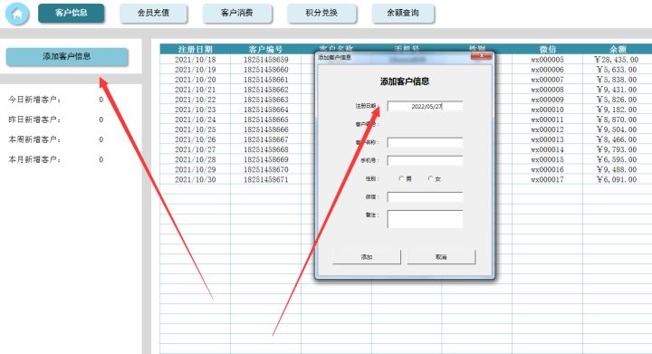The width and height of the screenshot is (652, 354).
Task: Click the 备注 text area
Action: [425, 219]
